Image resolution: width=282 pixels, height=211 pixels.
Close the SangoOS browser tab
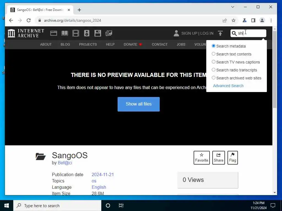click(x=69, y=10)
